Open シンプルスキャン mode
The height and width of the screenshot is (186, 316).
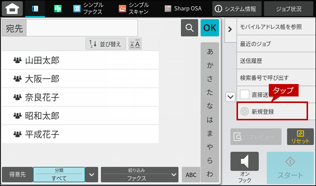point(134,8)
